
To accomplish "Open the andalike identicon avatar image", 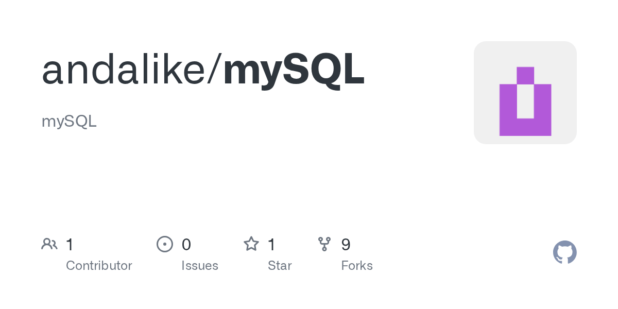I will point(525,93).
